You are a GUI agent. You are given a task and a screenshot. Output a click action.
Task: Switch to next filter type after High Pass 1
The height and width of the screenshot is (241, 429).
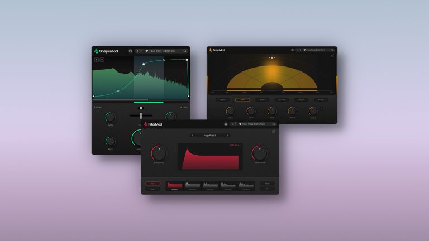point(228,136)
